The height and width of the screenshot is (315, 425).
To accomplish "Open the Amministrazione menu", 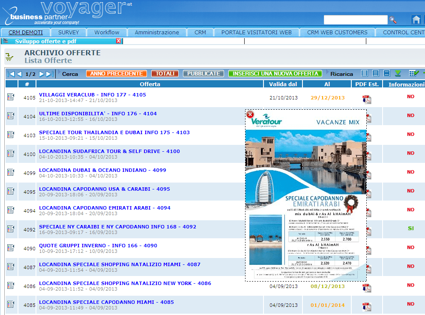I will point(157,33).
